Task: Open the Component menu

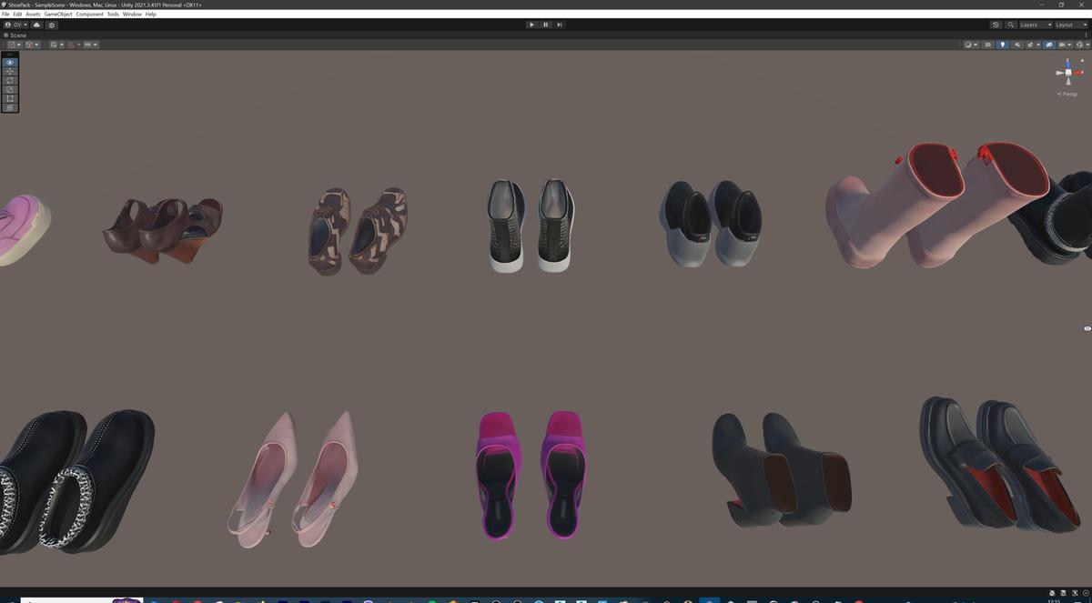Action: click(x=90, y=14)
